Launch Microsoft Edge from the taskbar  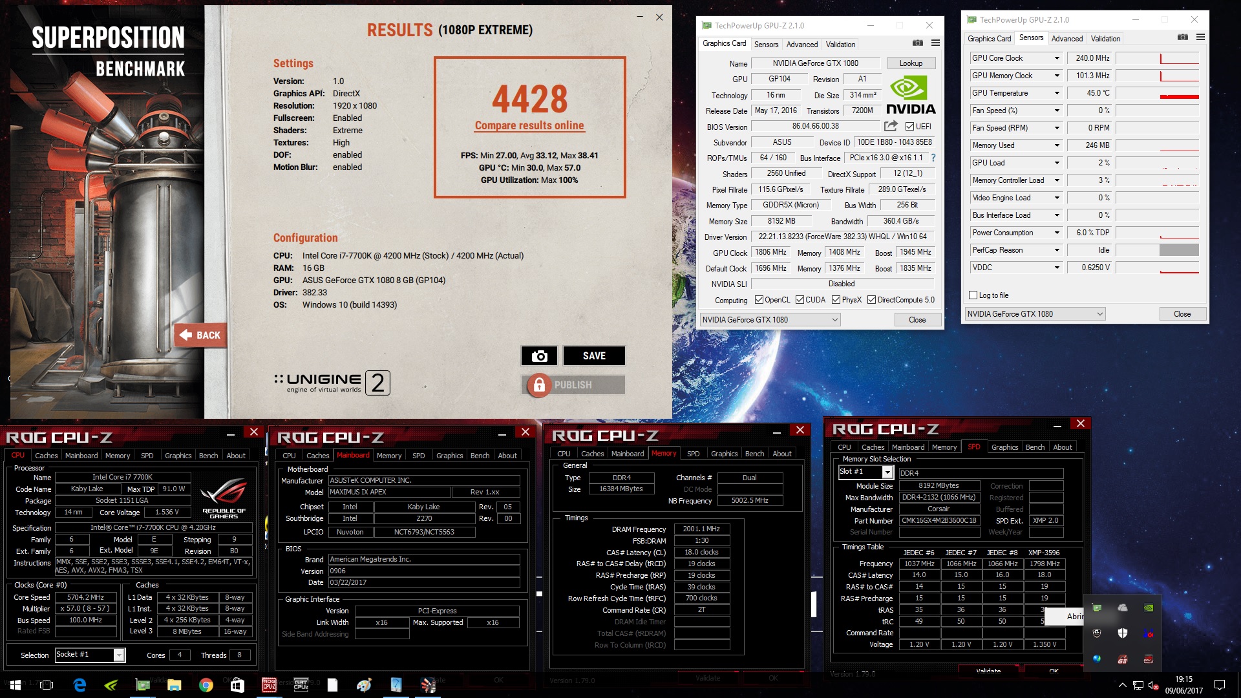[80, 685]
